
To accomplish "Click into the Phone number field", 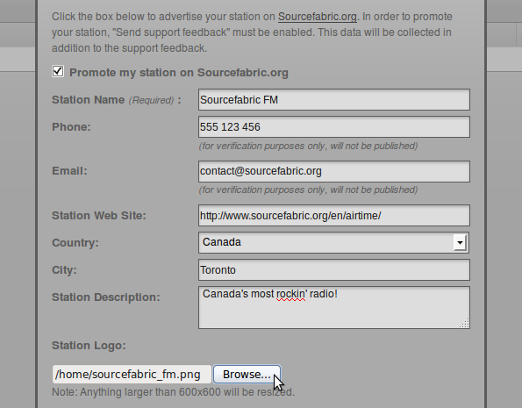I will (x=334, y=127).
